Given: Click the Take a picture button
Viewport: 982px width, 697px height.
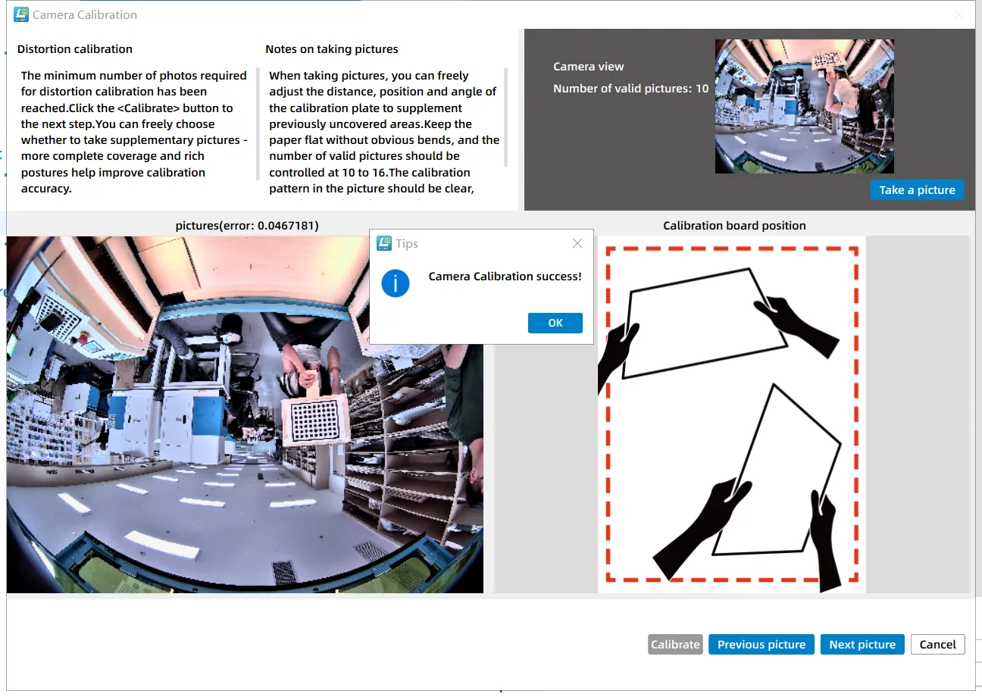Looking at the screenshot, I should (917, 190).
